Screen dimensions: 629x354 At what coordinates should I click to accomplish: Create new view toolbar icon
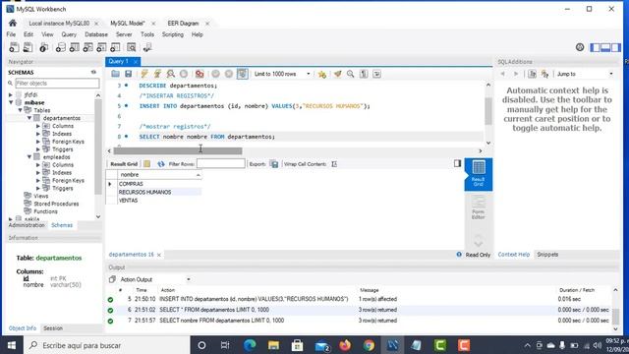pyautogui.click(x=87, y=47)
